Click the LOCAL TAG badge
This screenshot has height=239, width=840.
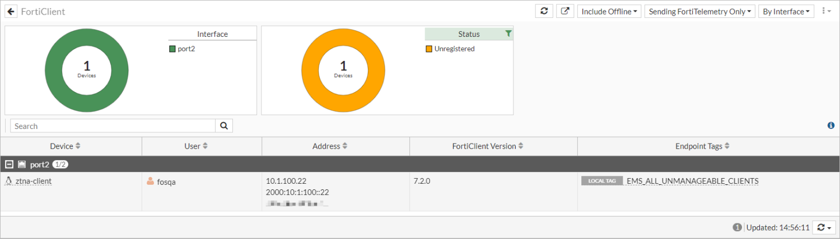602,181
